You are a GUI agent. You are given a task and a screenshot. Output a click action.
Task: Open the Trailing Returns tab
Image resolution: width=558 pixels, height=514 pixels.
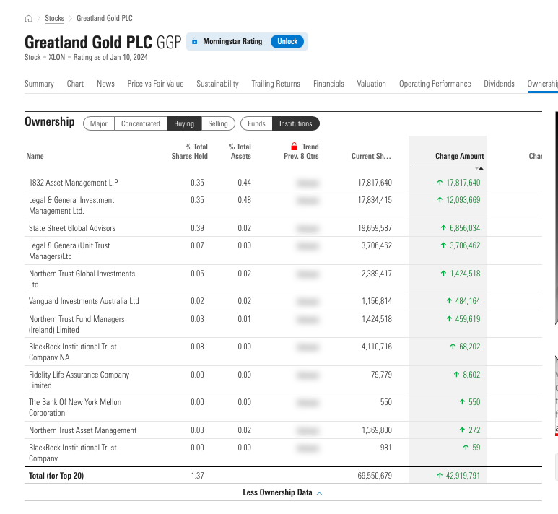(276, 84)
